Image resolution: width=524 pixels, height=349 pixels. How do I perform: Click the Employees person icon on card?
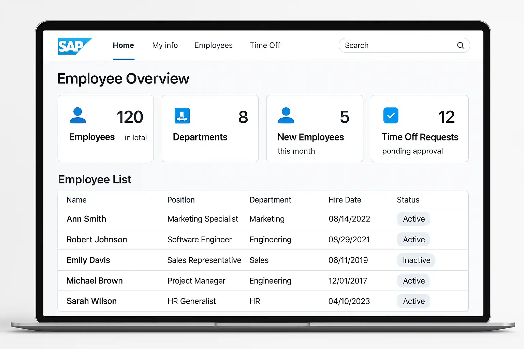coord(78,116)
